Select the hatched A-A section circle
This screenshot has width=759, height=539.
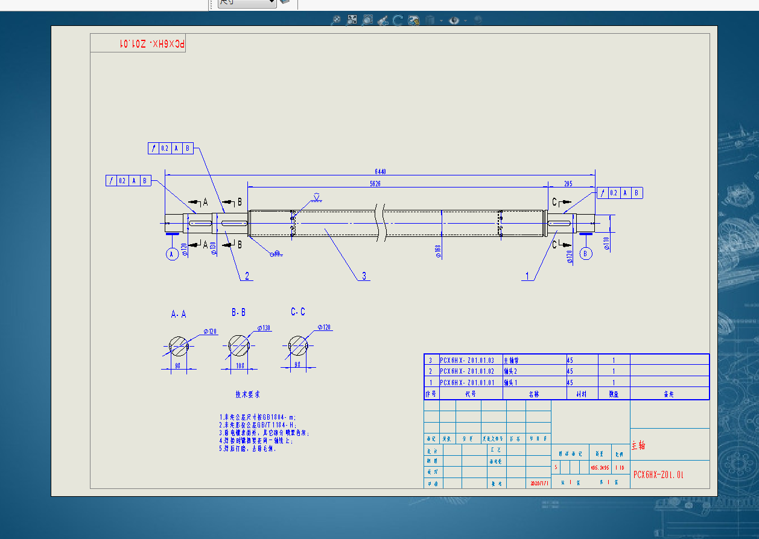[x=179, y=346]
